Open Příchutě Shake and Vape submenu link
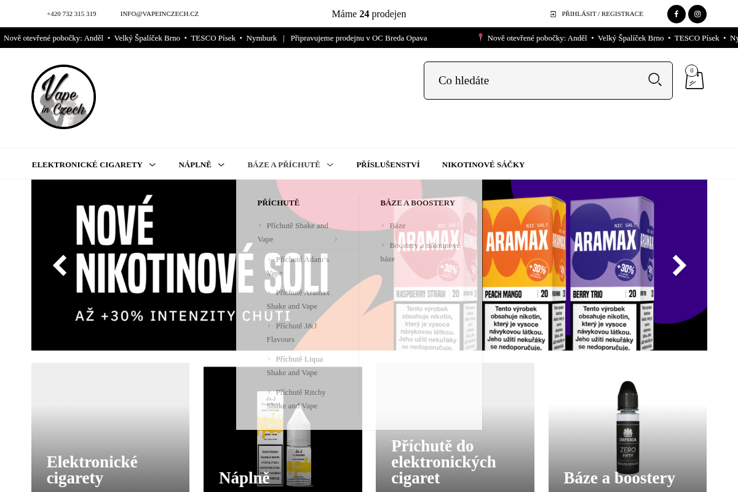The image size is (738, 492). point(293,232)
